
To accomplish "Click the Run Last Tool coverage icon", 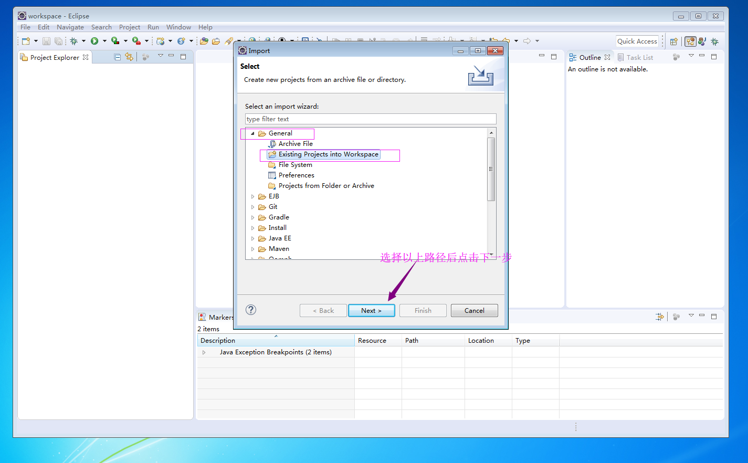I will click(x=115, y=41).
